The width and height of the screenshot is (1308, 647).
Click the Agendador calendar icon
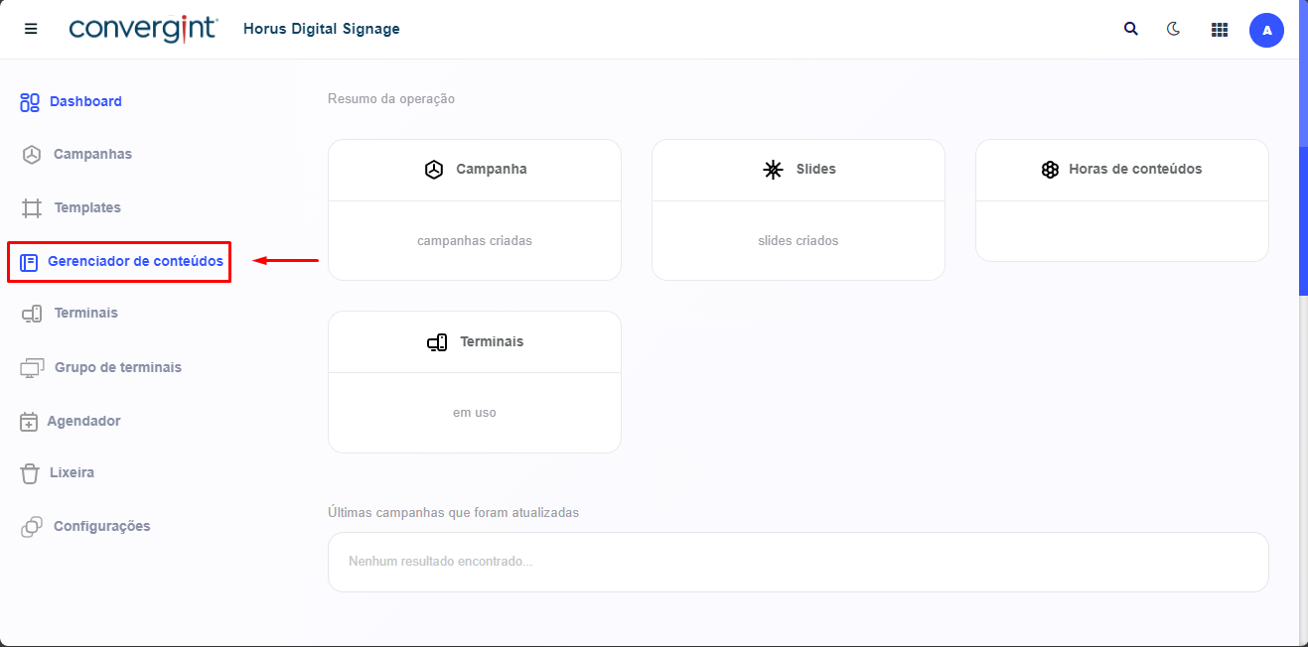[x=29, y=422]
